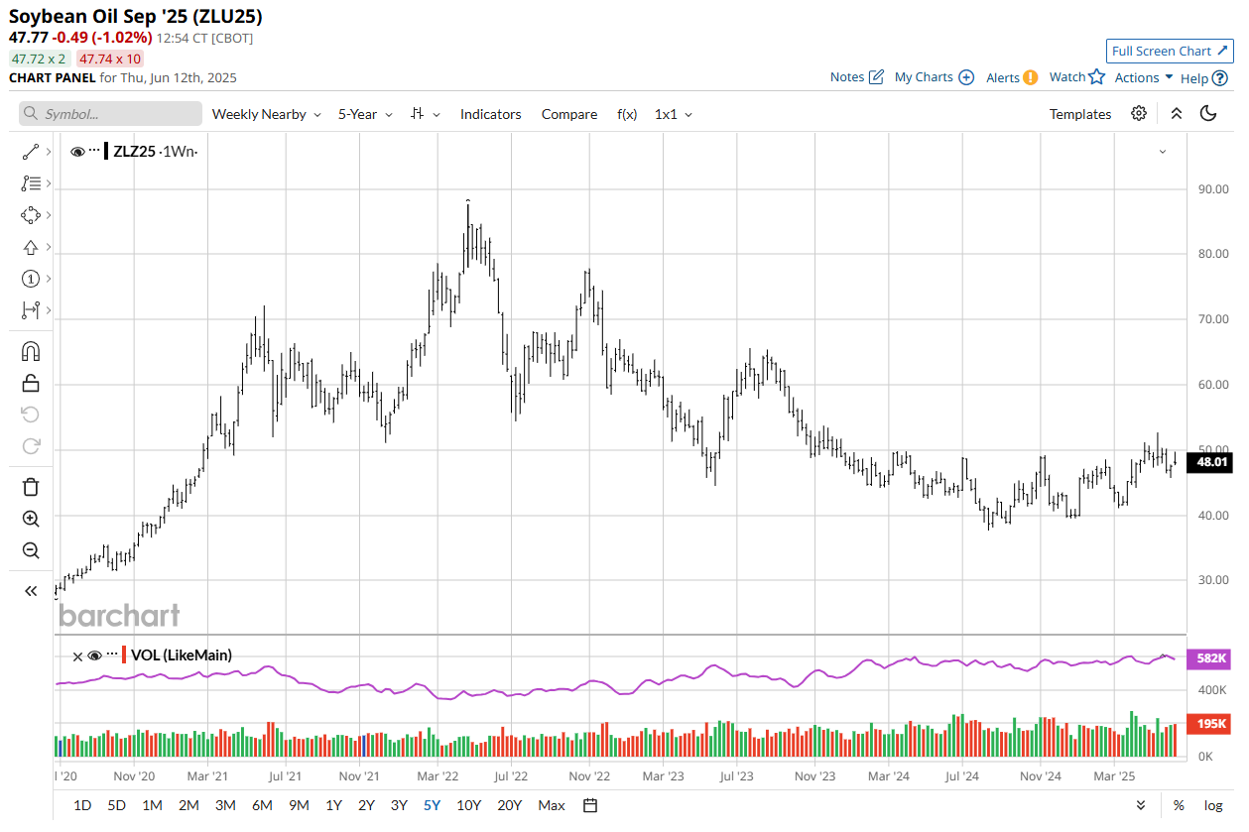Viewport: 1249px width, 832px height.
Task: Open more options for VOL indicator
Action: click(x=112, y=655)
